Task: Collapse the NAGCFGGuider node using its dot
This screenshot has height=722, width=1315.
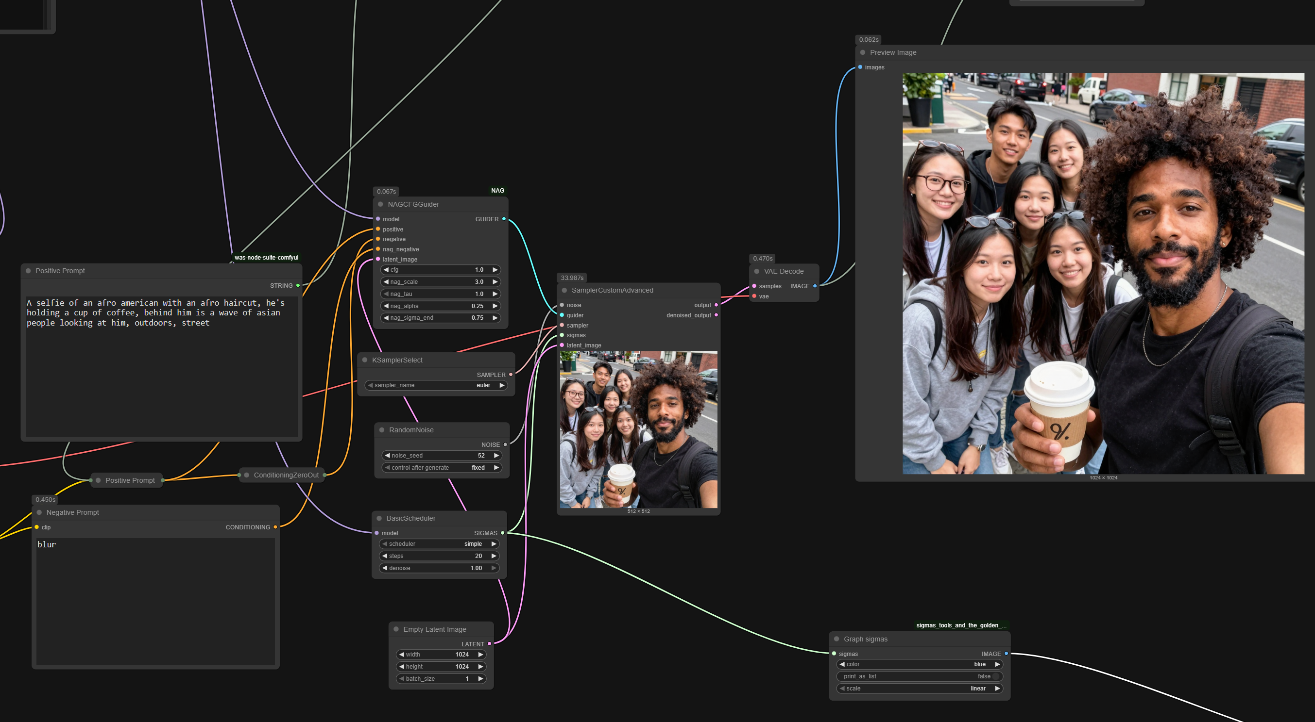Action: [x=380, y=204]
